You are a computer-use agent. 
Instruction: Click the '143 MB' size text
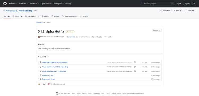[x=144, y=62]
